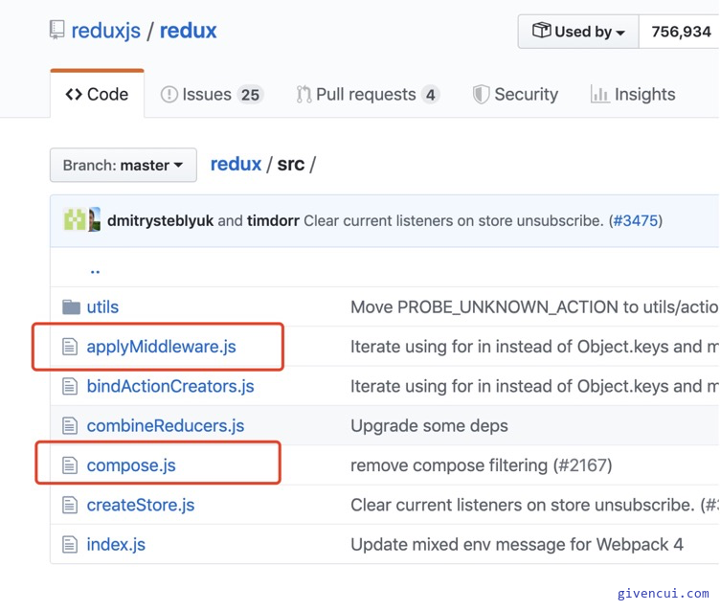Click the compose.js file icon
The image size is (720, 611).
tap(70, 465)
